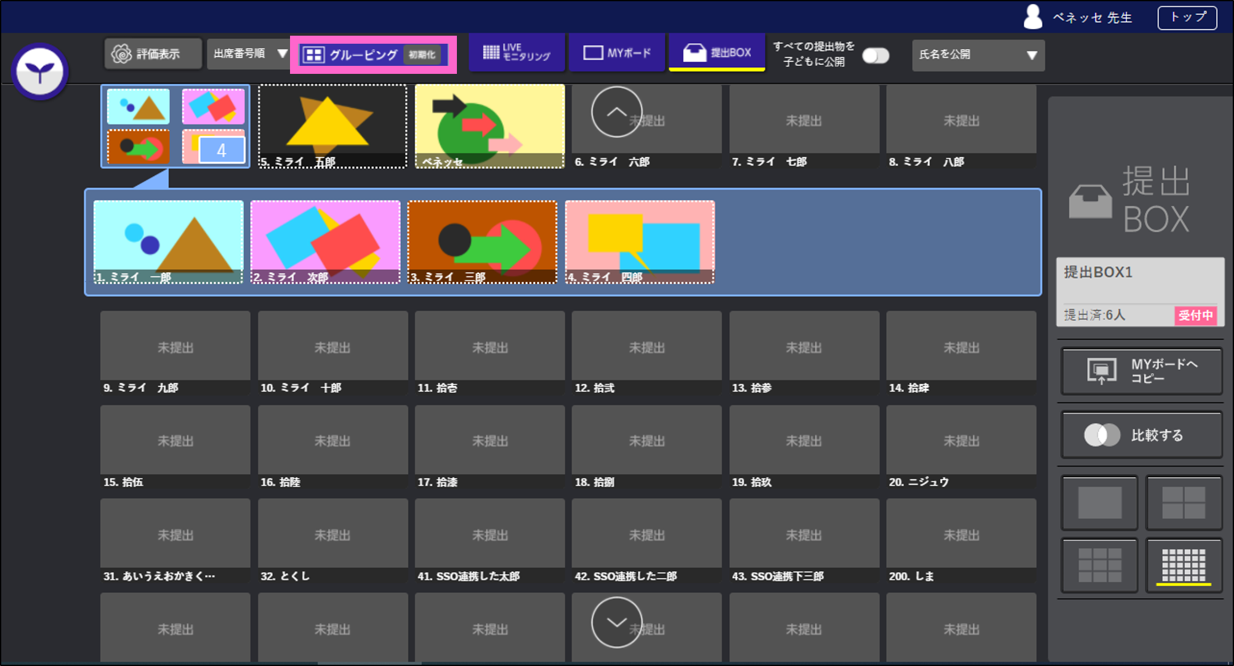Select the six-pane grid layout icon

tap(1099, 565)
